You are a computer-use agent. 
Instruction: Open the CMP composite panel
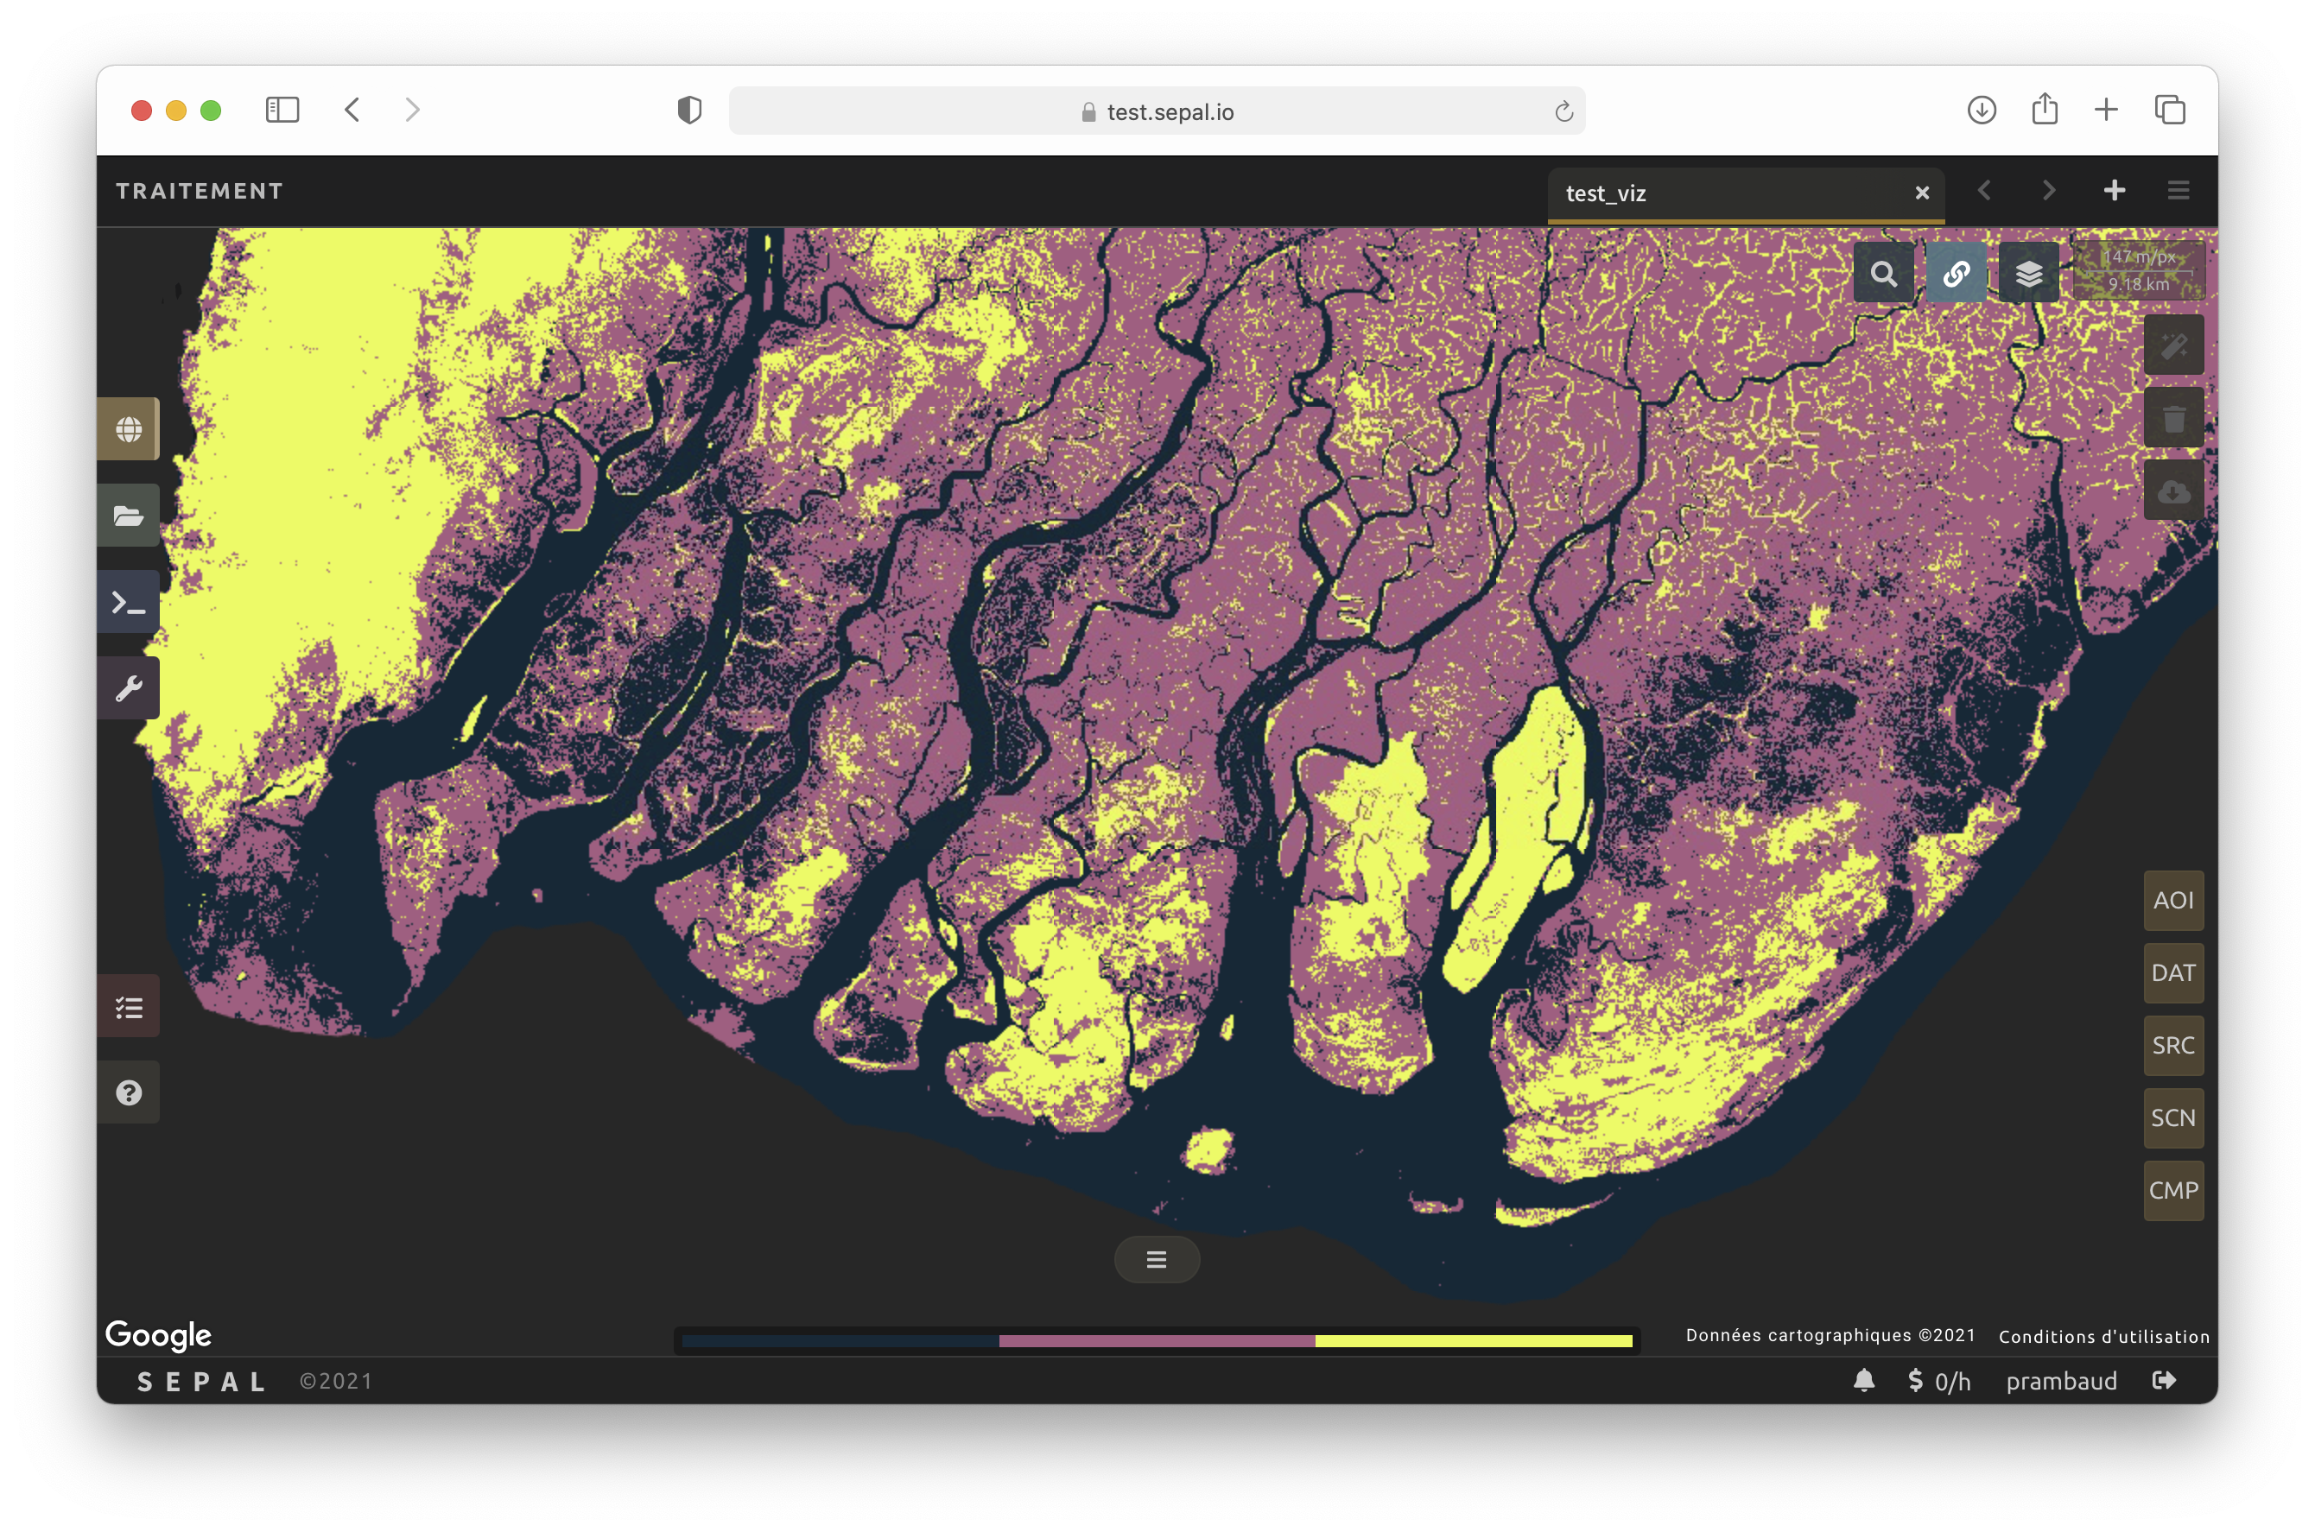(2173, 1190)
